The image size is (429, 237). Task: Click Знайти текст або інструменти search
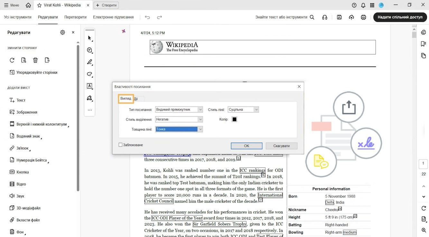click(285, 17)
